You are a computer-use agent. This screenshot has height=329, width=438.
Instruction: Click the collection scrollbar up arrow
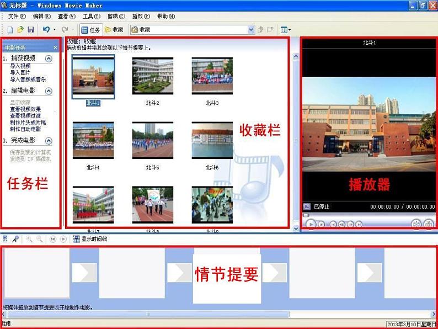296,56
